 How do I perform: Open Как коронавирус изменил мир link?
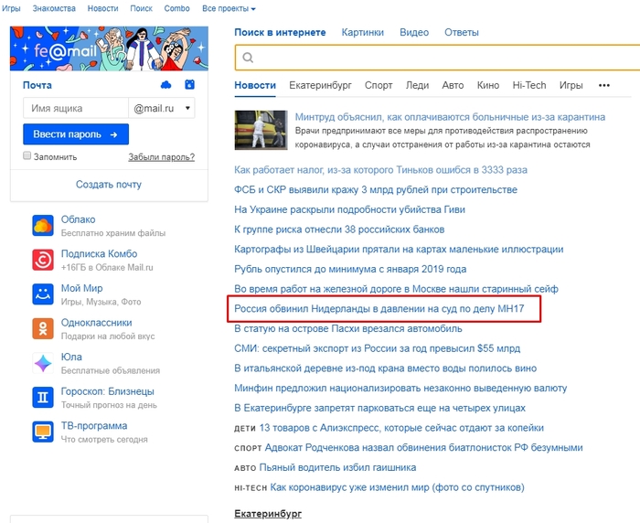pyautogui.click(x=397, y=487)
